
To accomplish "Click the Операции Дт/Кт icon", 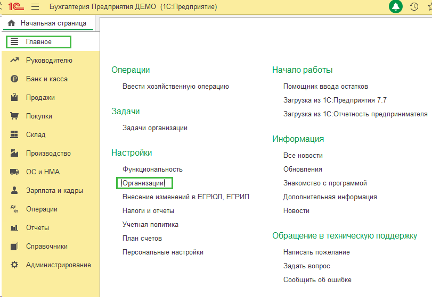I will point(14,209).
